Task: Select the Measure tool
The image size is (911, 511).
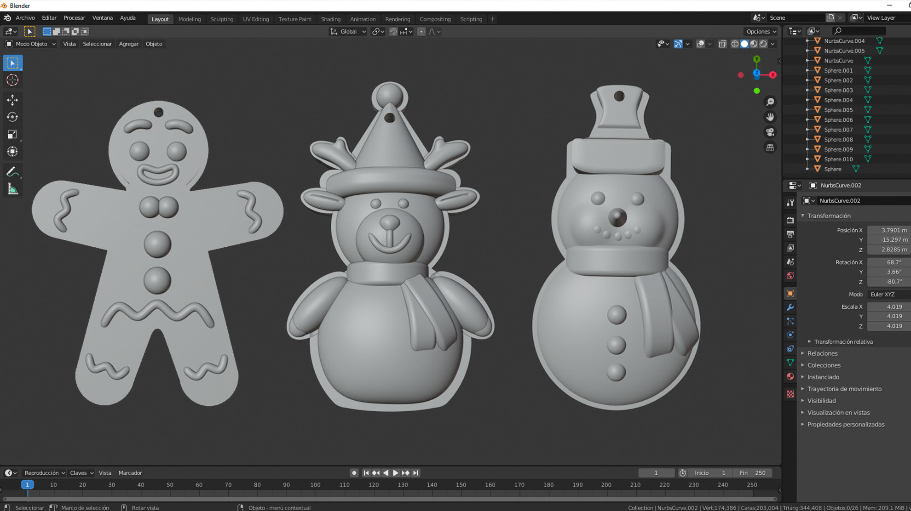Action: point(12,189)
